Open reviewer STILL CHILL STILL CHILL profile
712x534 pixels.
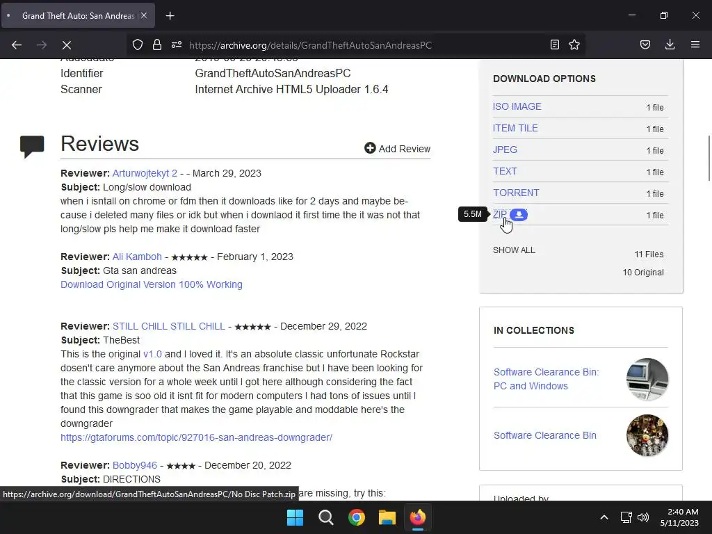(x=169, y=326)
